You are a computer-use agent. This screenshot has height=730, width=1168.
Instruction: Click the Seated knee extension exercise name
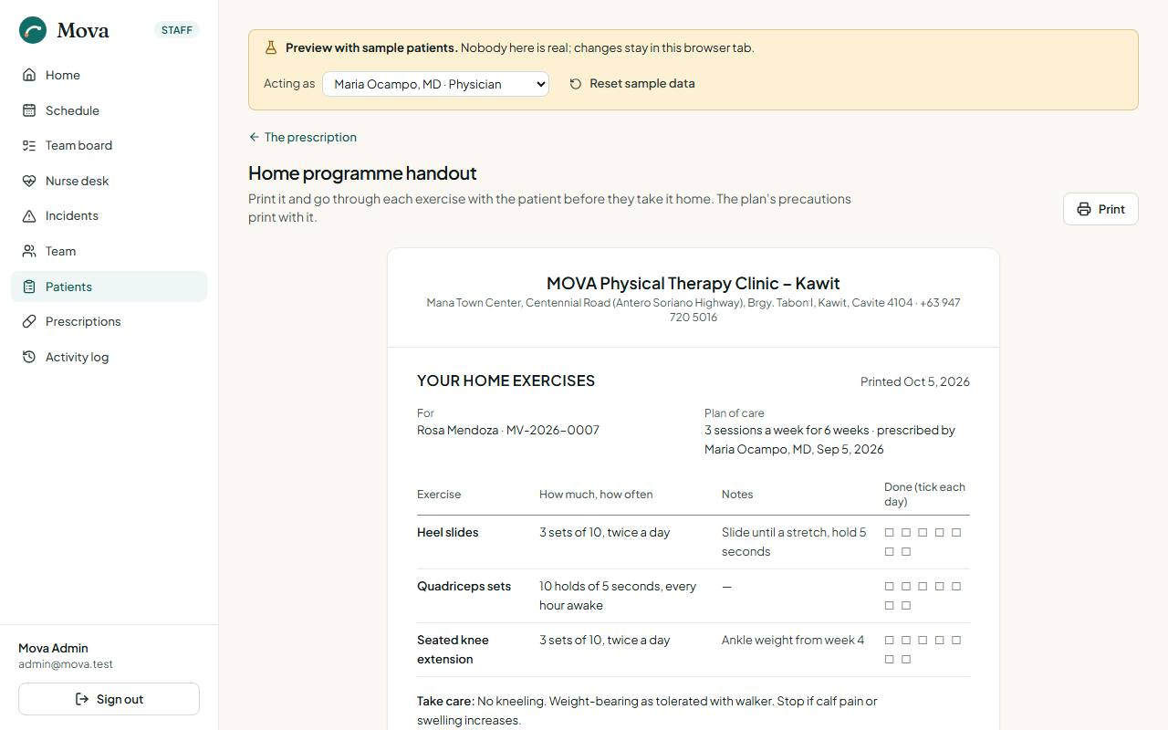pos(454,650)
